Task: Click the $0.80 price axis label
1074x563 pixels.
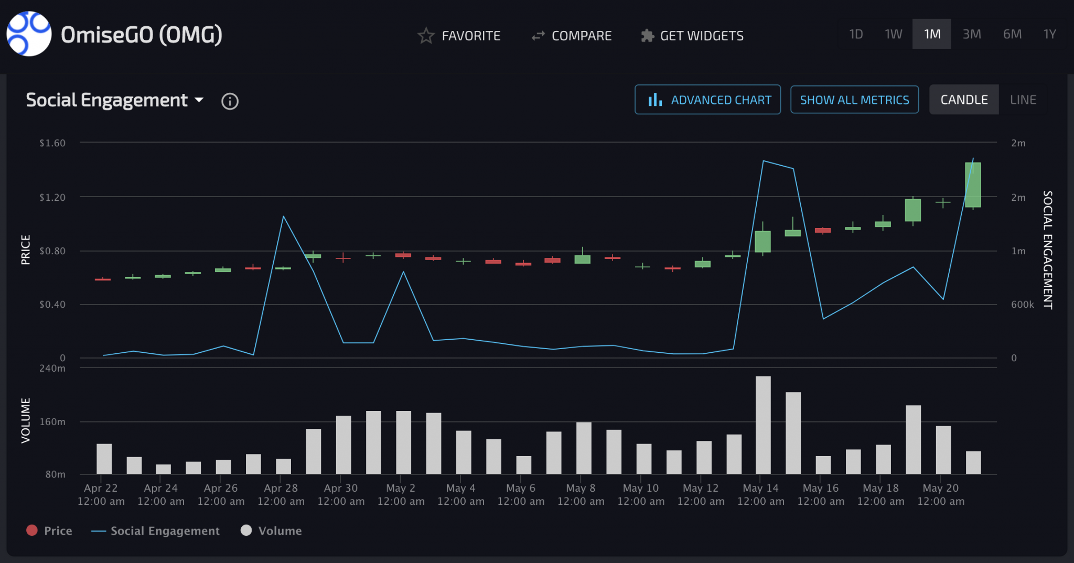Action: click(x=52, y=251)
